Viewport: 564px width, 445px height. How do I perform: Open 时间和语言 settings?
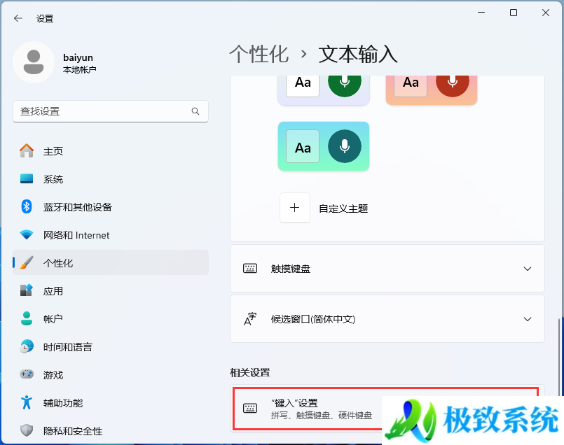(111, 347)
